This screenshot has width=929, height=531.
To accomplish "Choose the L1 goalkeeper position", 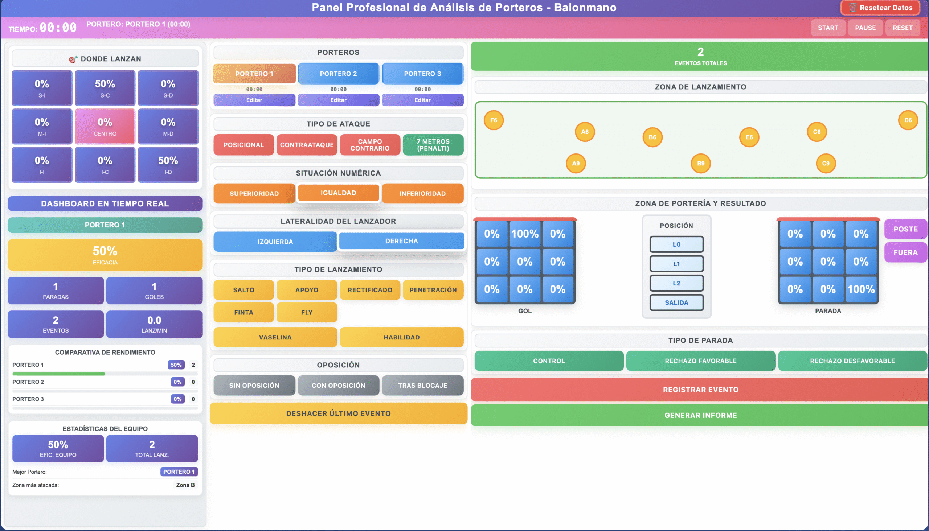I will click(x=676, y=264).
